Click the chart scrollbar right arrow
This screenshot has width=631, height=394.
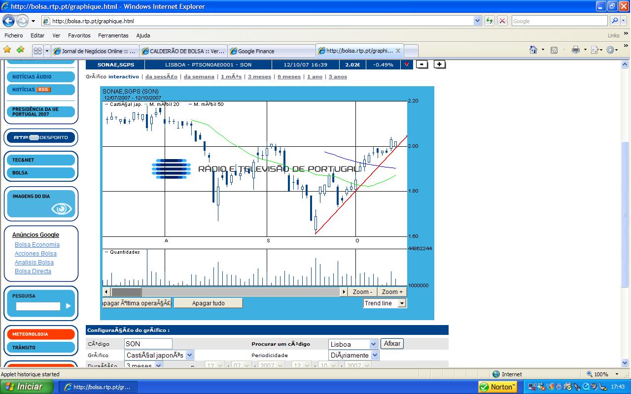tap(344, 292)
